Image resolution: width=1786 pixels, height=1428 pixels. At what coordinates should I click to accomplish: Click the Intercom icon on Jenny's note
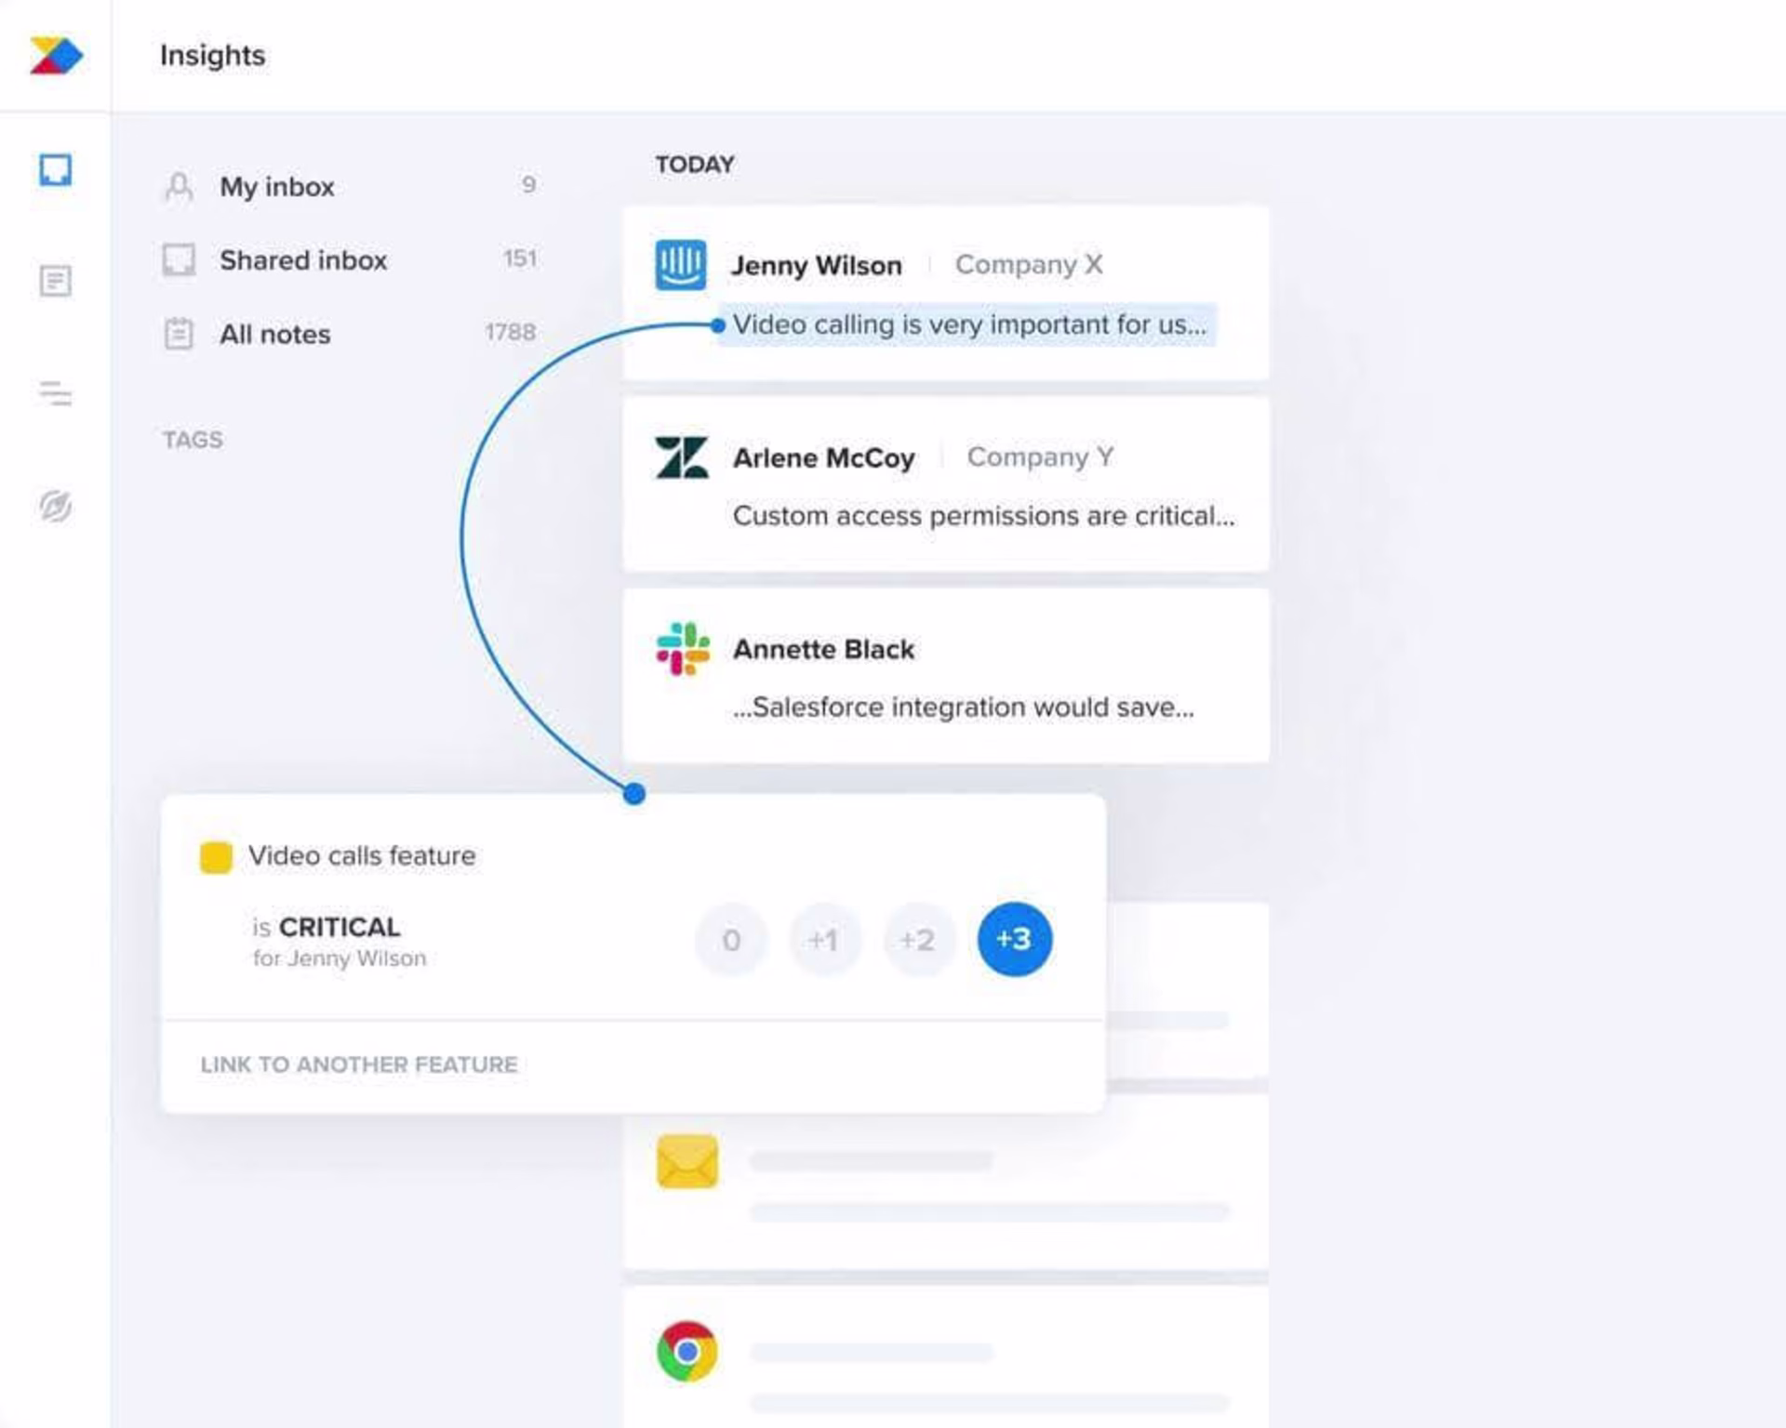pos(681,265)
